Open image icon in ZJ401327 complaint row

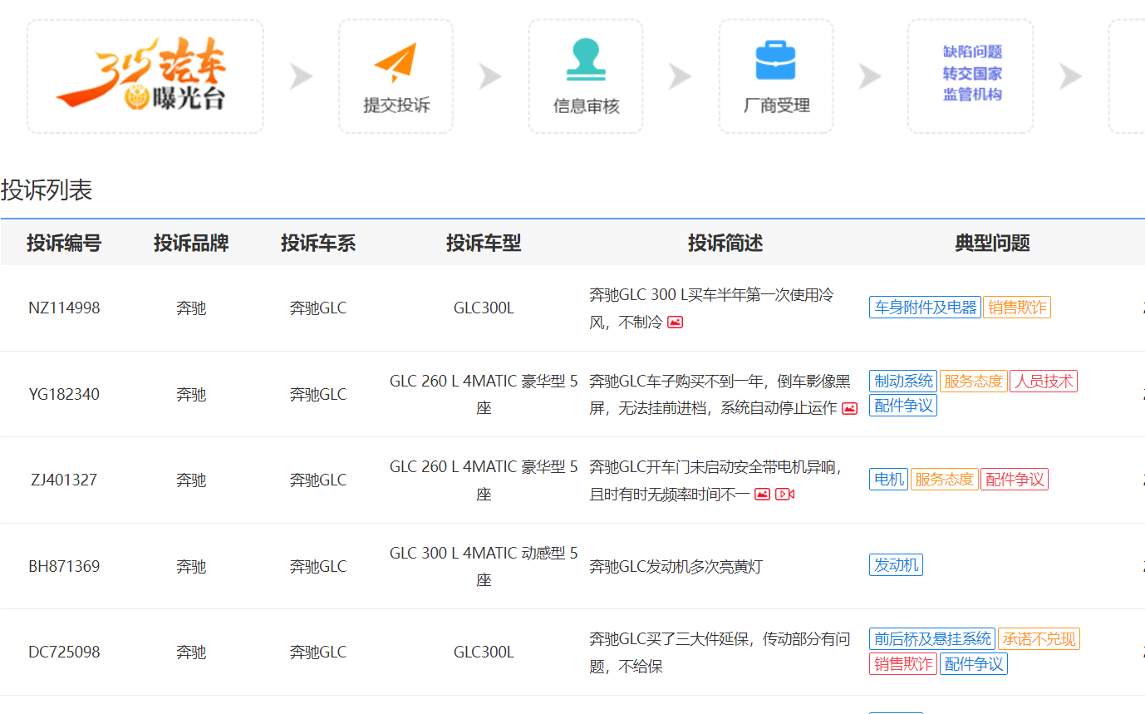pyautogui.click(x=763, y=495)
